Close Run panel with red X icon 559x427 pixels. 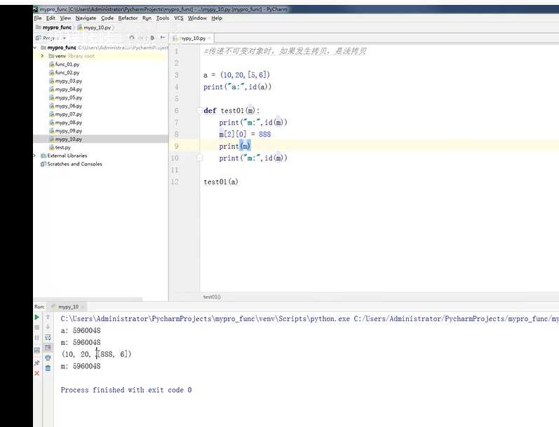(36, 373)
